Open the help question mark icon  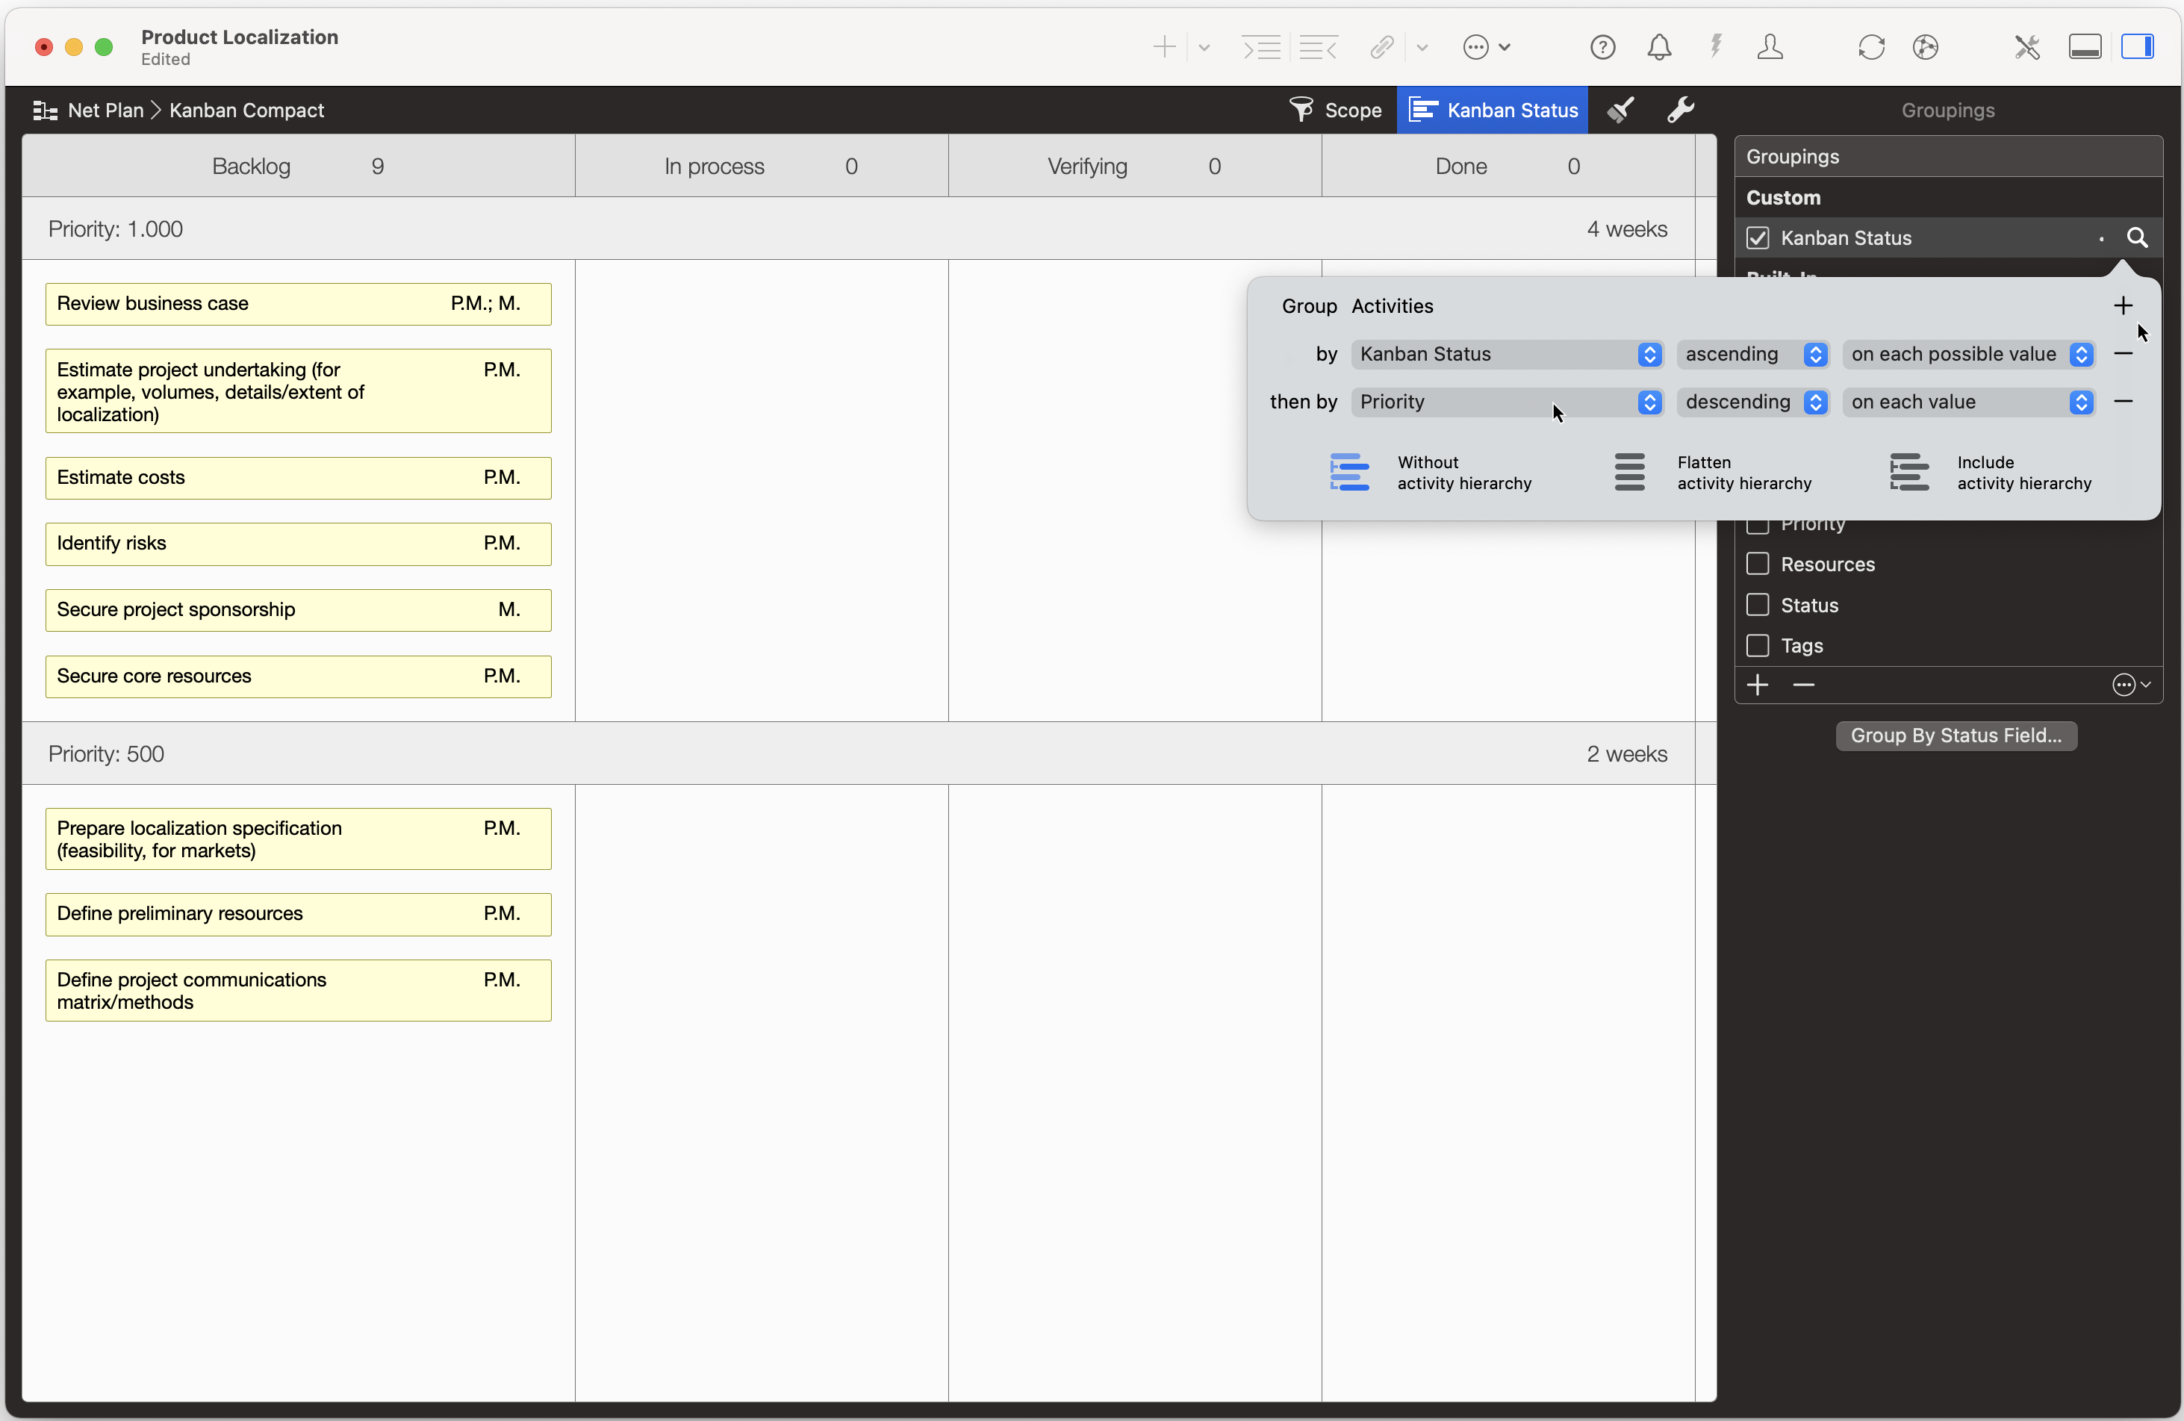coord(1602,47)
